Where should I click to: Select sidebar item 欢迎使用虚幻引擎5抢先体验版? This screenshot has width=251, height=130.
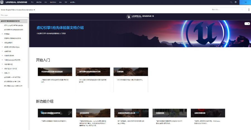14,25
